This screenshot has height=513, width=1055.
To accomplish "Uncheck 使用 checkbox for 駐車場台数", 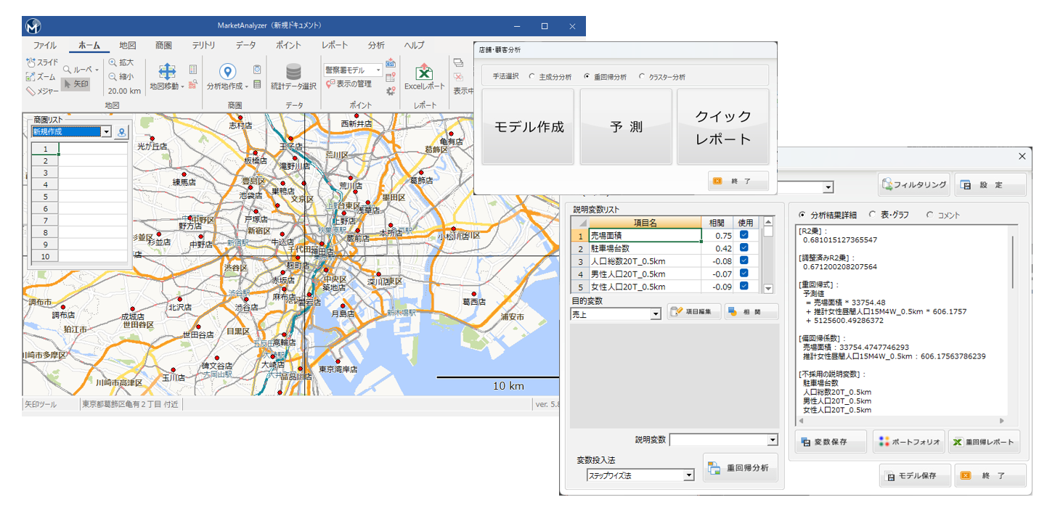I will tap(744, 248).
